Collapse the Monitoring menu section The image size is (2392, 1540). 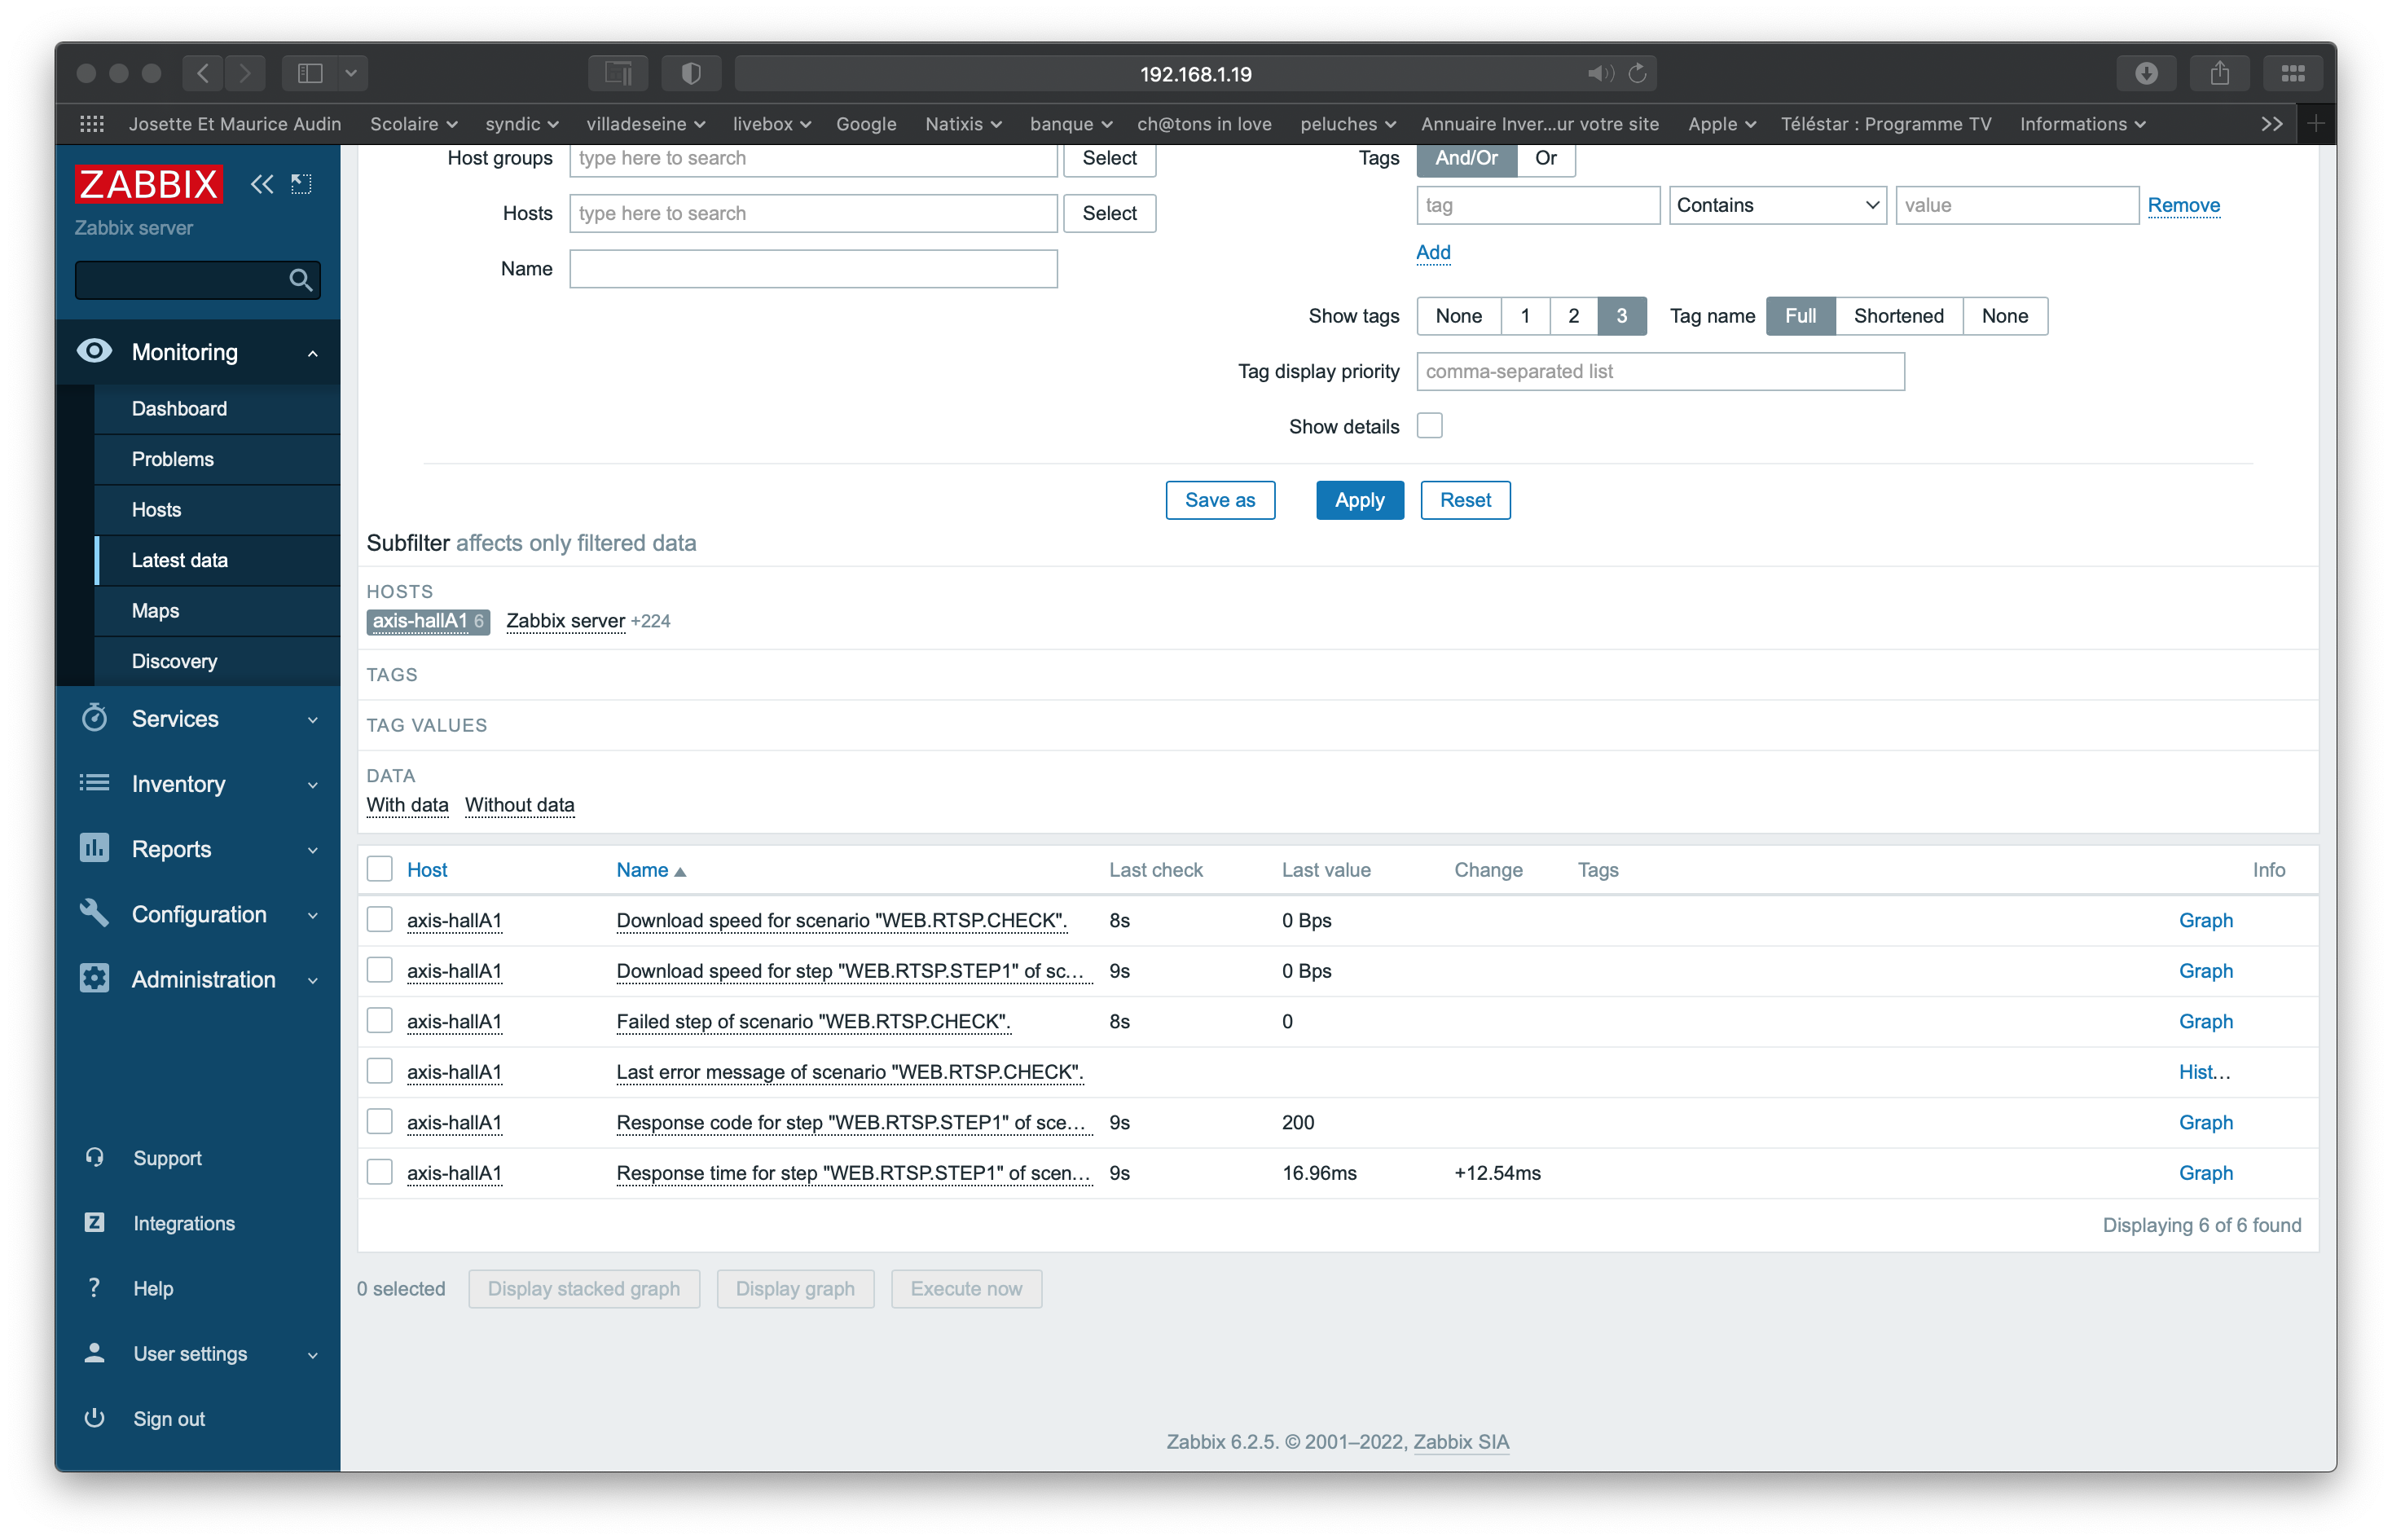tap(312, 352)
